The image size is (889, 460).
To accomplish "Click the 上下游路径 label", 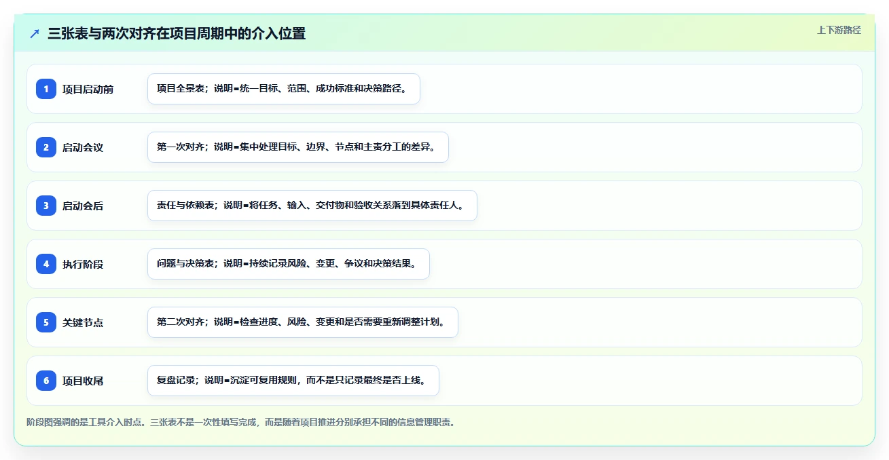I will coord(839,30).
